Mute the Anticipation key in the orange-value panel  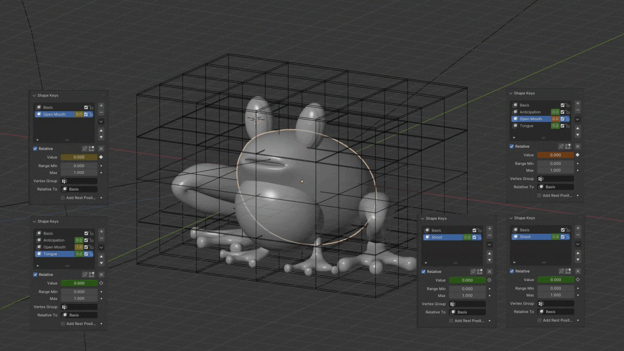click(x=563, y=112)
